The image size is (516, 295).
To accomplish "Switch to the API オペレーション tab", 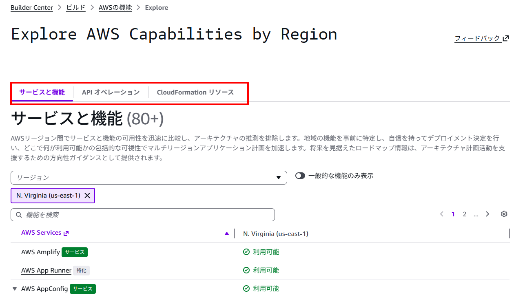I will click(111, 92).
